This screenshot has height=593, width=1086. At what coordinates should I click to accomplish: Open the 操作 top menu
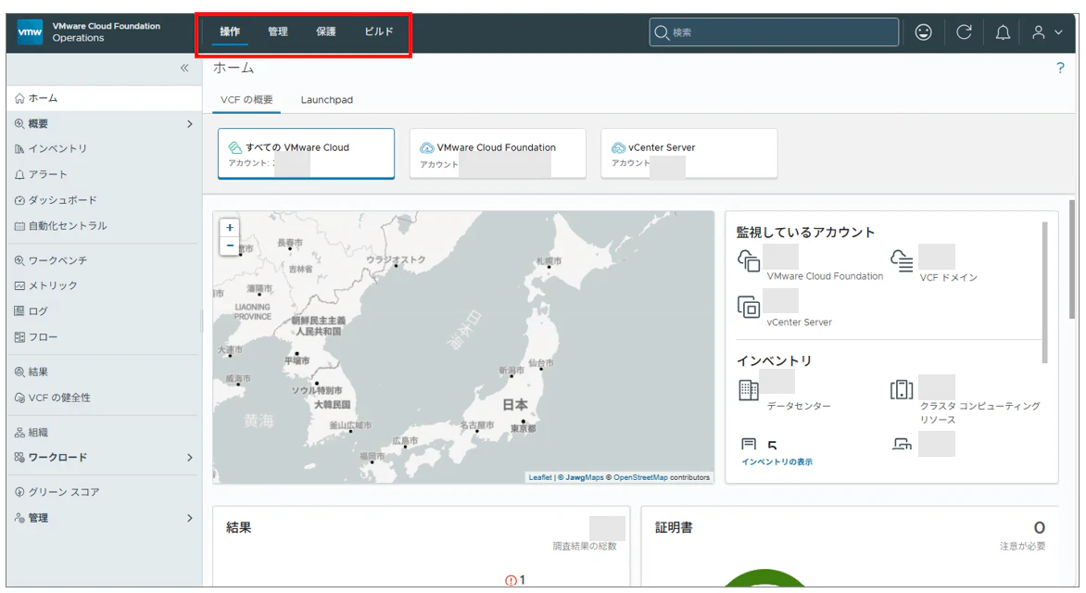(x=230, y=32)
